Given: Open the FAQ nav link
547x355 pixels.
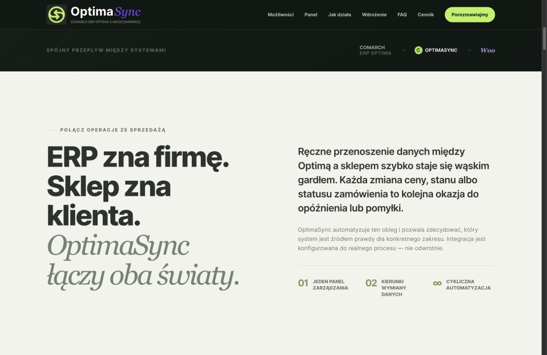Looking at the screenshot, I should click(402, 15).
